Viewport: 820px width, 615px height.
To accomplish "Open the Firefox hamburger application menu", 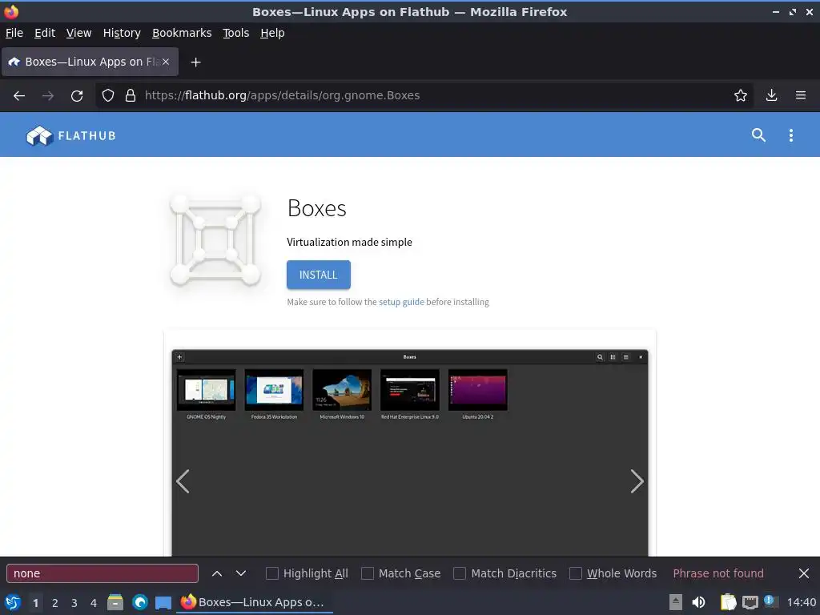I will click(x=801, y=96).
